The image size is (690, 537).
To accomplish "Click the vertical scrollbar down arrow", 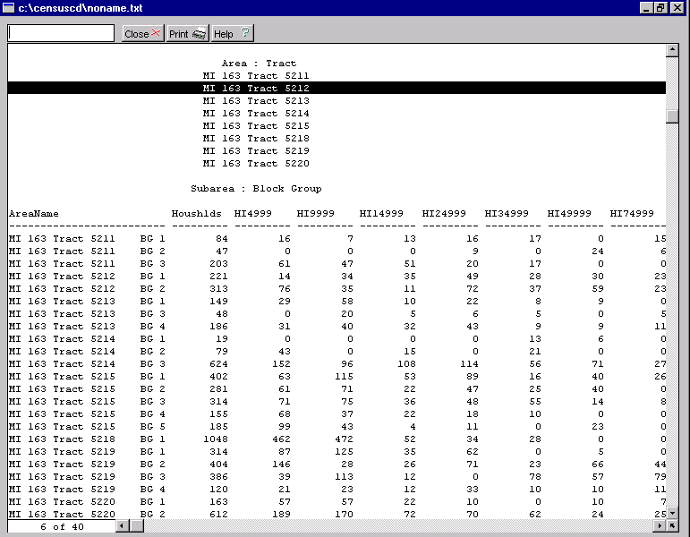I will click(x=672, y=513).
